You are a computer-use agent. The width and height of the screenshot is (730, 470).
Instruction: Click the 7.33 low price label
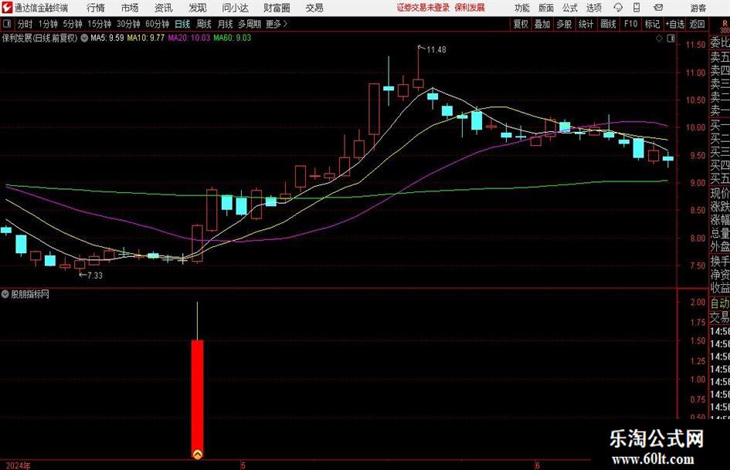(94, 276)
